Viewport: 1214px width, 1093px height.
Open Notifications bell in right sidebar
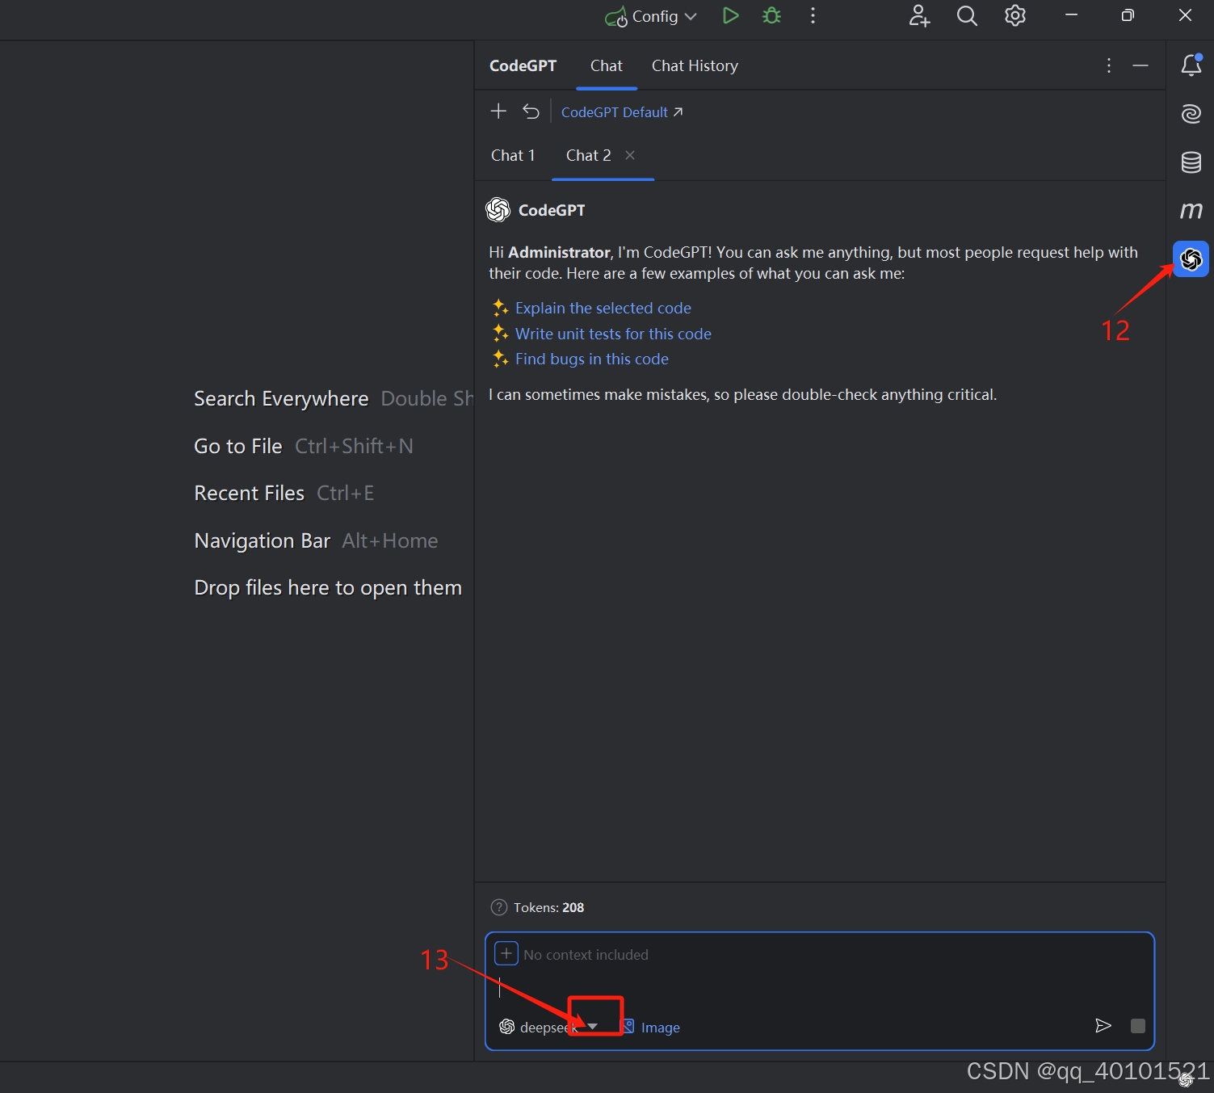(x=1191, y=65)
